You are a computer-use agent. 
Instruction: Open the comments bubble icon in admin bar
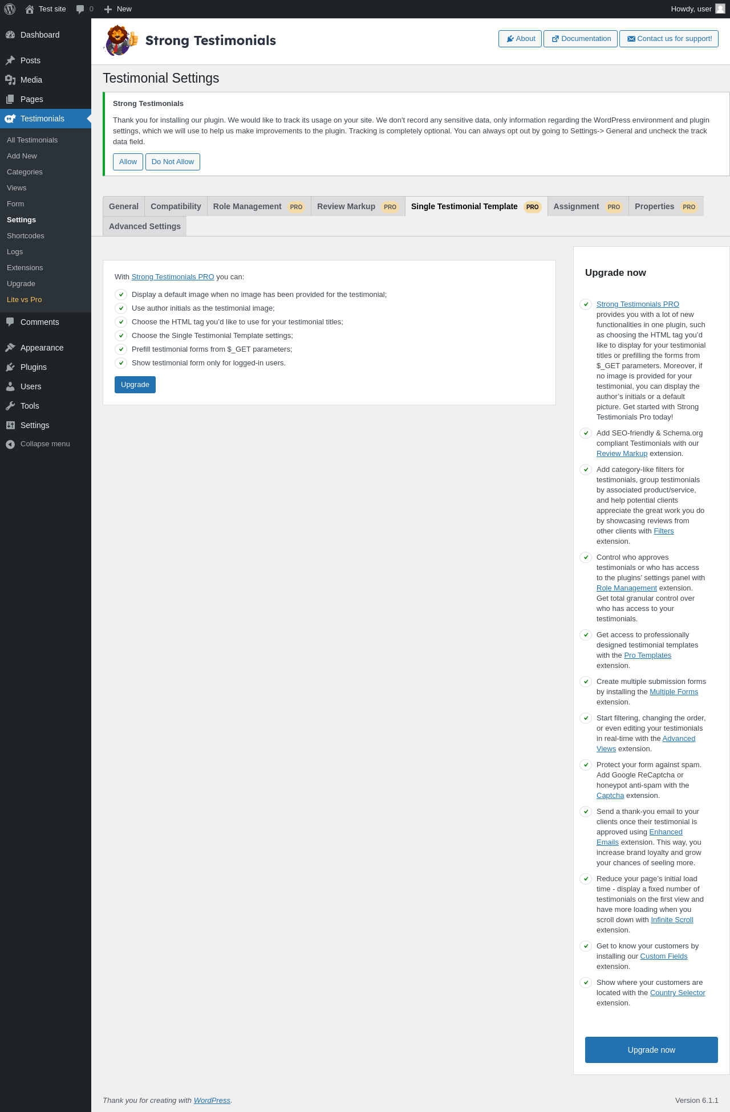click(x=80, y=9)
